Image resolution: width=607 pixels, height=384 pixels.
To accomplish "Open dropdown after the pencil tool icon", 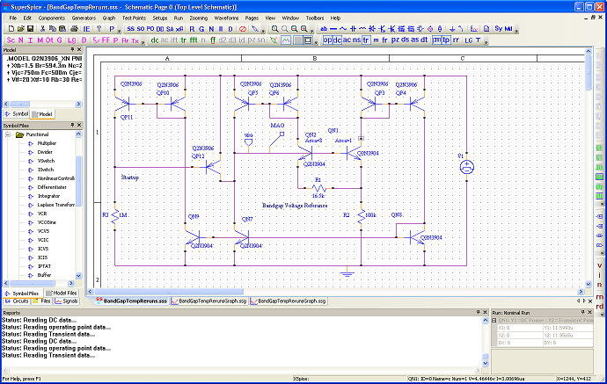I will pyautogui.click(x=263, y=31).
